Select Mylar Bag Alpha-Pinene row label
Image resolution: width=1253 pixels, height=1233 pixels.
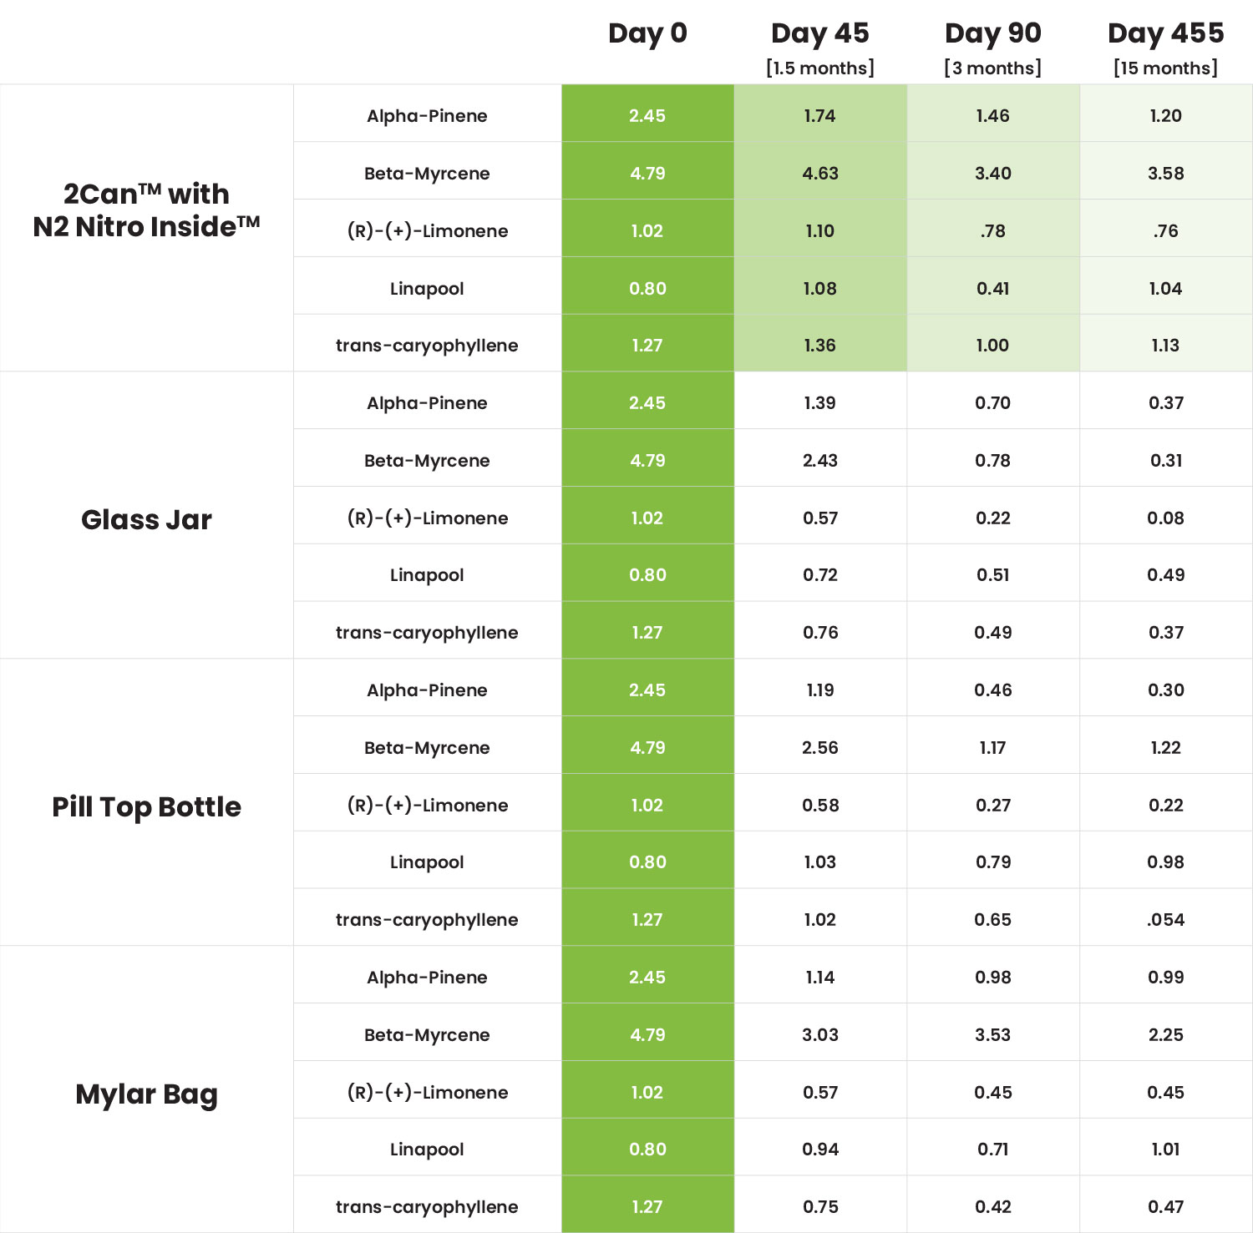click(427, 978)
